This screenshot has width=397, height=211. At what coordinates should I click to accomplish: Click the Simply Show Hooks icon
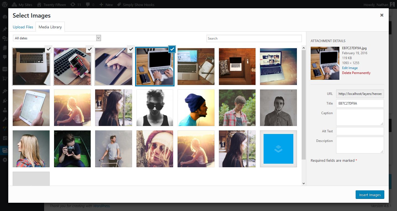coord(119,5)
